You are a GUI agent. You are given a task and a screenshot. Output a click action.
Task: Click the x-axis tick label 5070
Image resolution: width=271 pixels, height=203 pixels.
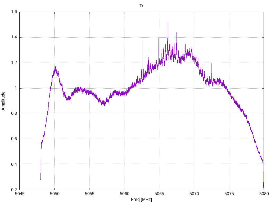[x=194, y=194]
